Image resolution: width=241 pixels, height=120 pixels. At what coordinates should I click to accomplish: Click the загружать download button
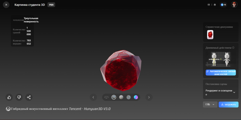229,104
